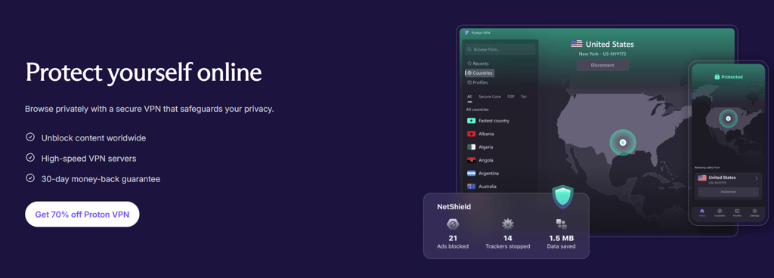This screenshot has width=774, height=278.
Task: Select the Fastest country row label
Action: click(x=494, y=121)
